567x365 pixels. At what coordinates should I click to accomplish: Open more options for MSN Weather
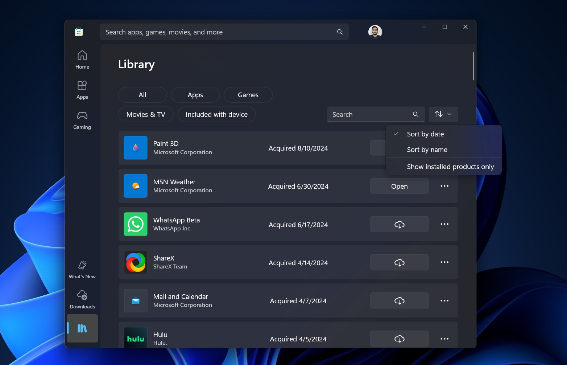pyautogui.click(x=444, y=186)
